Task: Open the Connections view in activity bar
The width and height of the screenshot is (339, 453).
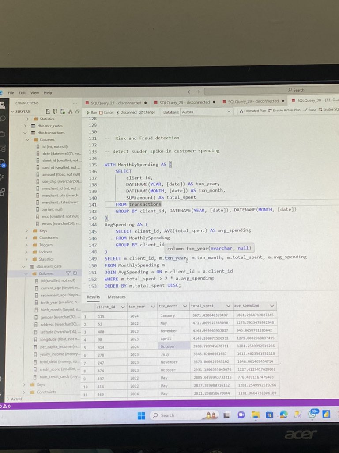Action: [2, 105]
